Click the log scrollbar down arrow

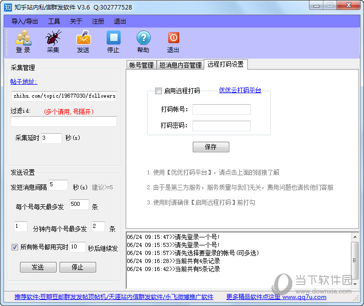pyautogui.click(x=354, y=284)
